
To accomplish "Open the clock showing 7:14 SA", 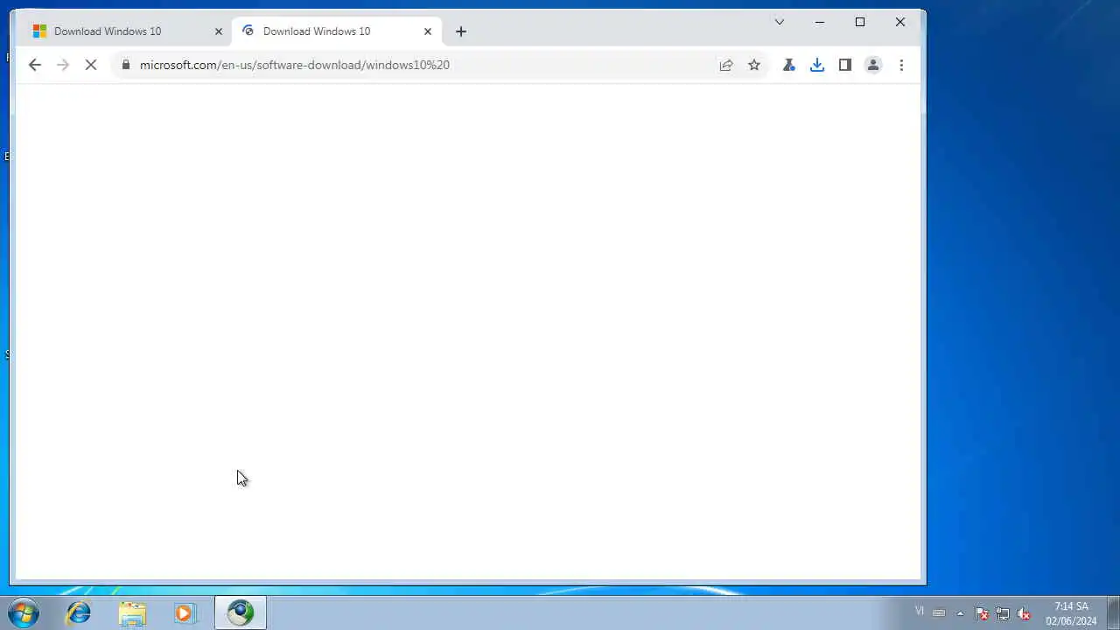I will (x=1071, y=613).
